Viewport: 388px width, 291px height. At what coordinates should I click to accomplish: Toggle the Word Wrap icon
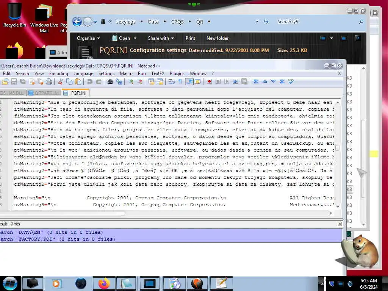point(171,81)
